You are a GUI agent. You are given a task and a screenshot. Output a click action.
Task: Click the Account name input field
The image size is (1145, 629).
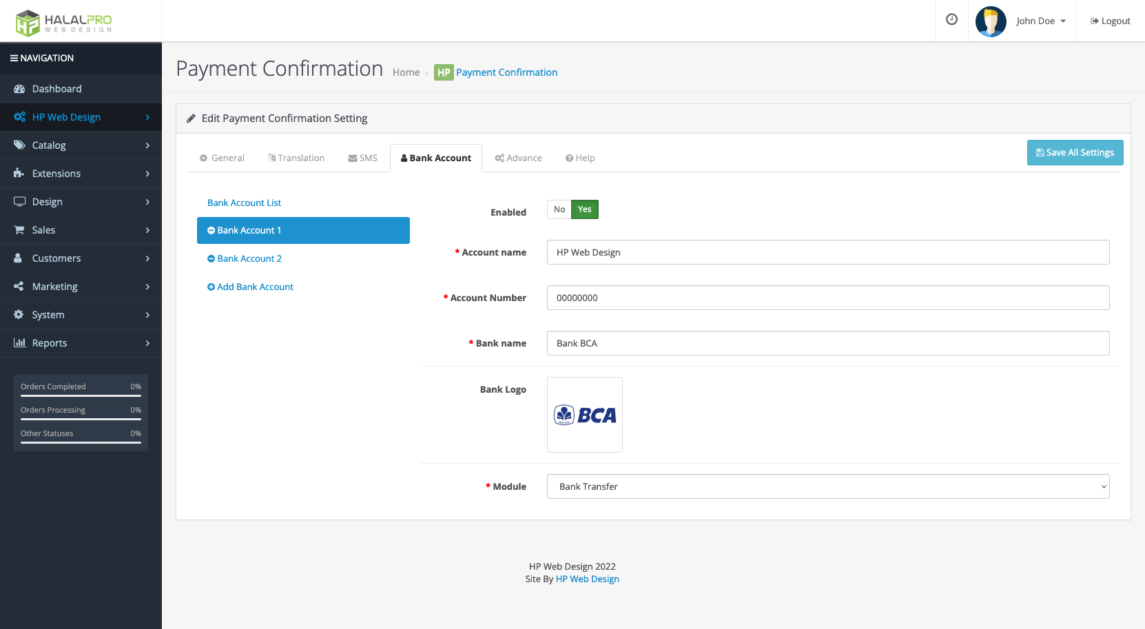click(828, 252)
